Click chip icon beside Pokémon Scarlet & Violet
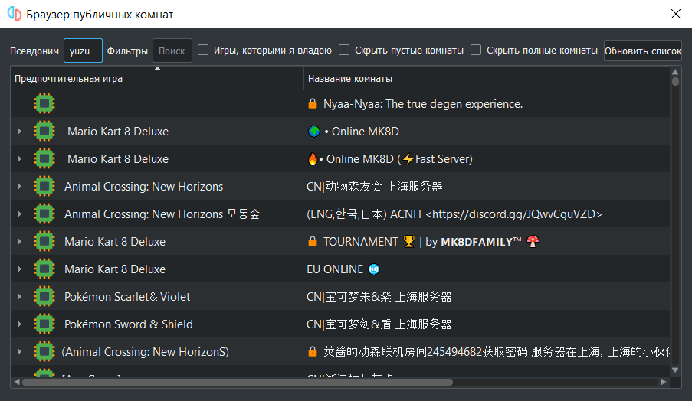Viewport: 692px width, 401px height. 44,297
